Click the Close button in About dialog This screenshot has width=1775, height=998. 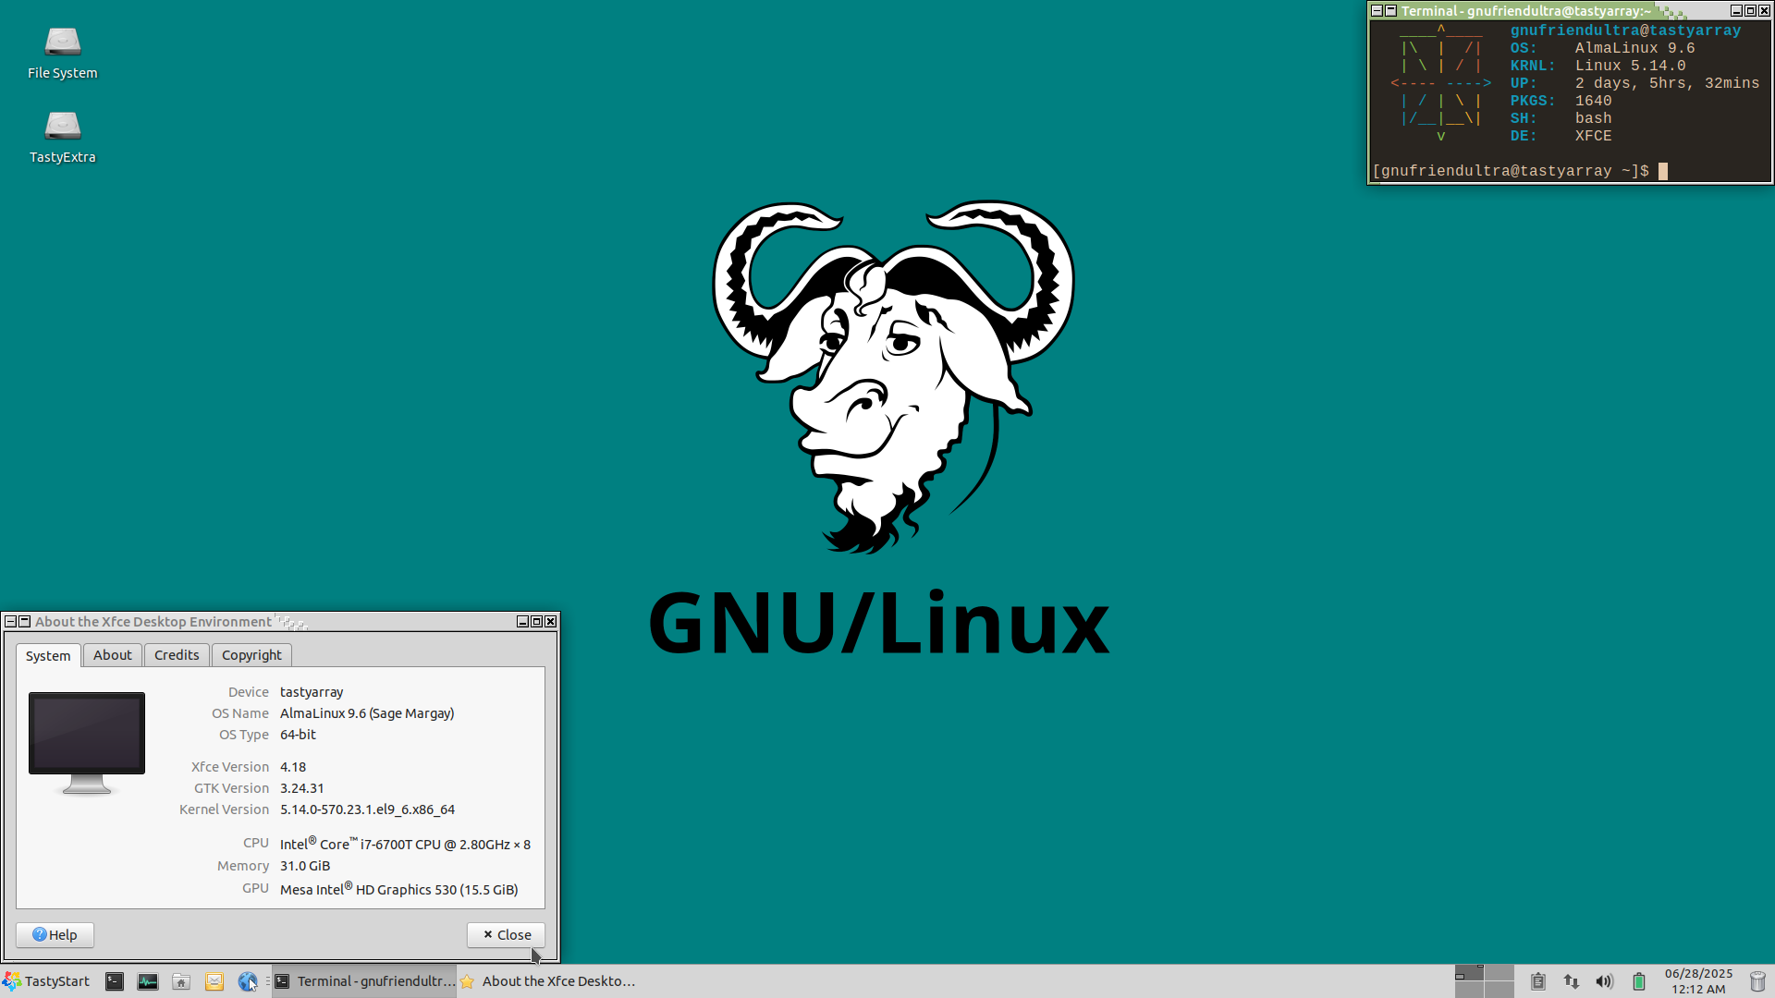pos(506,935)
